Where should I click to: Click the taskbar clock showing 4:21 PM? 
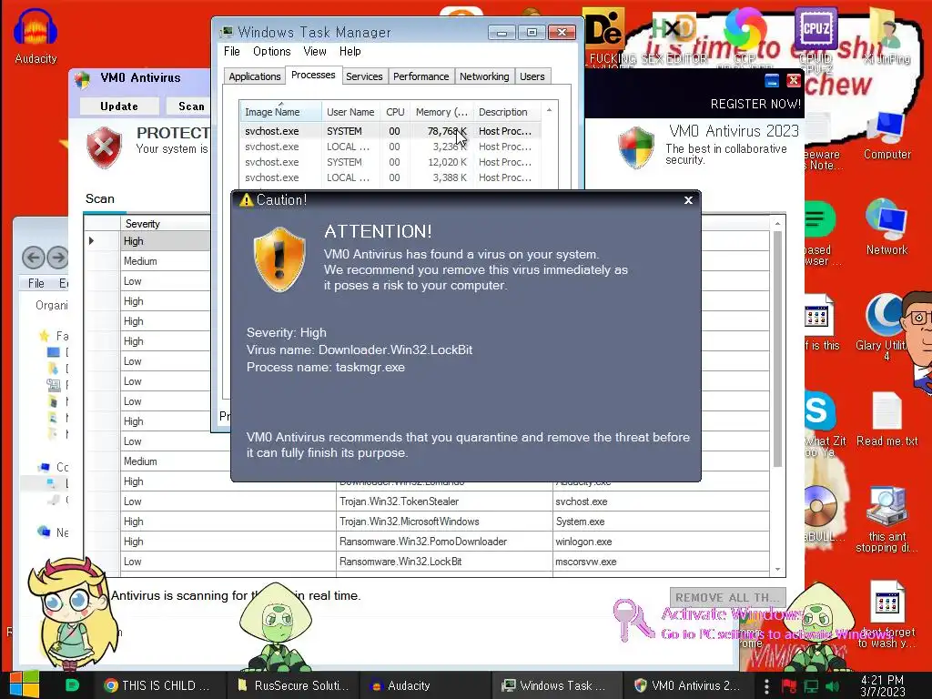(882, 685)
